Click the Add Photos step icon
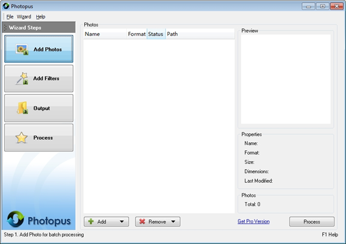 click(22, 49)
